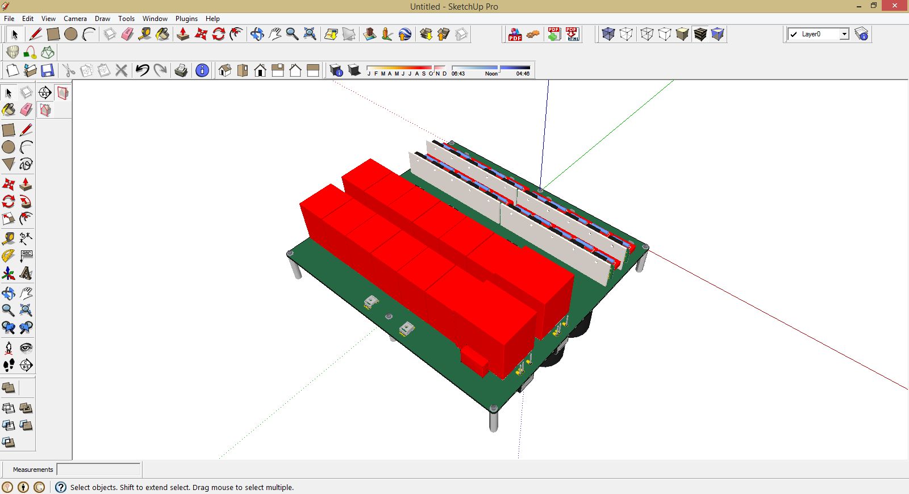
Task: Open the File menu
Action: (x=9, y=19)
